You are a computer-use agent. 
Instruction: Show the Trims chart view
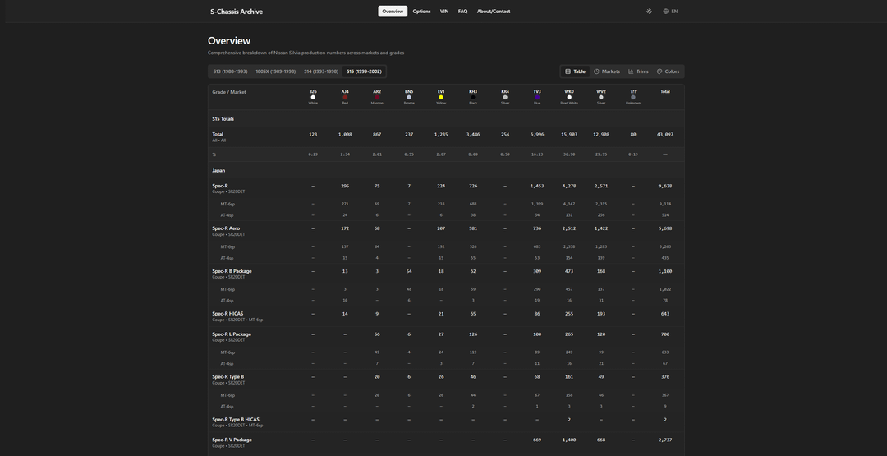(x=638, y=71)
